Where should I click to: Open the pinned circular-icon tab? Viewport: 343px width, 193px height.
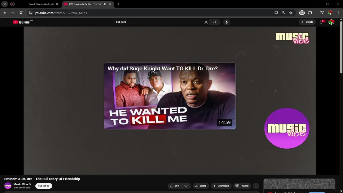13,4
